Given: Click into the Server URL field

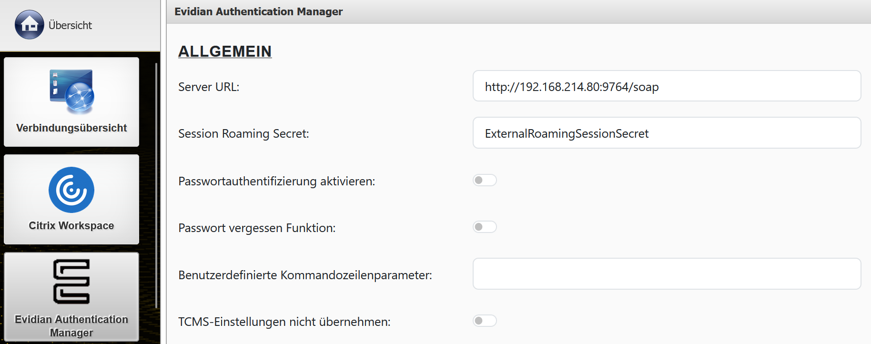Looking at the screenshot, I should pos(666,86).
